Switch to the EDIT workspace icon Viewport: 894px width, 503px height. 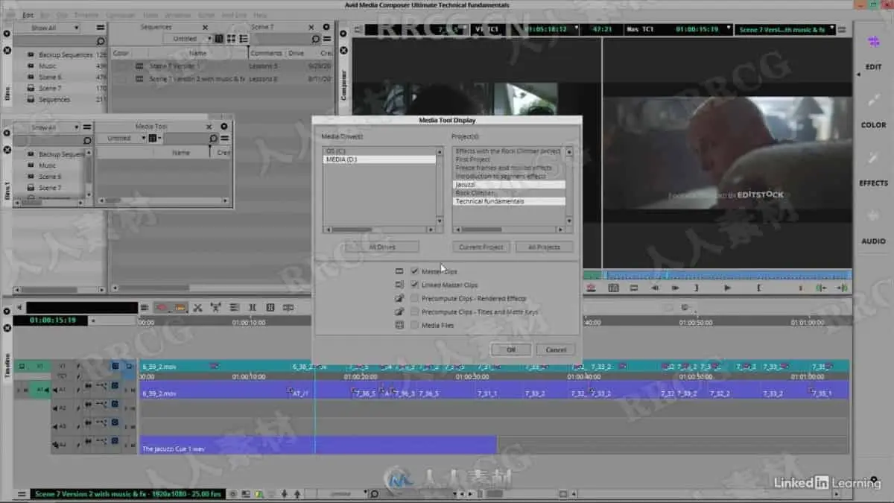point(873,43)
